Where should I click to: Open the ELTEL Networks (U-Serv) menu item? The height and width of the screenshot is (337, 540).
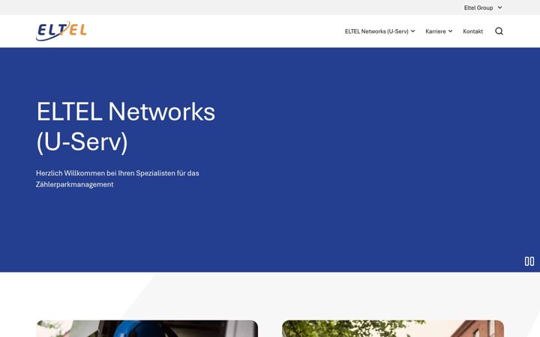coord(376,31)
